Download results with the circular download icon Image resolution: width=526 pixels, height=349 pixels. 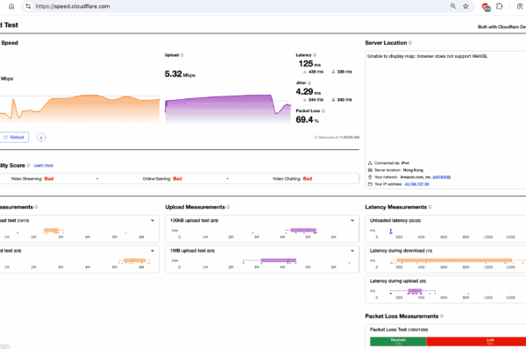41,138
